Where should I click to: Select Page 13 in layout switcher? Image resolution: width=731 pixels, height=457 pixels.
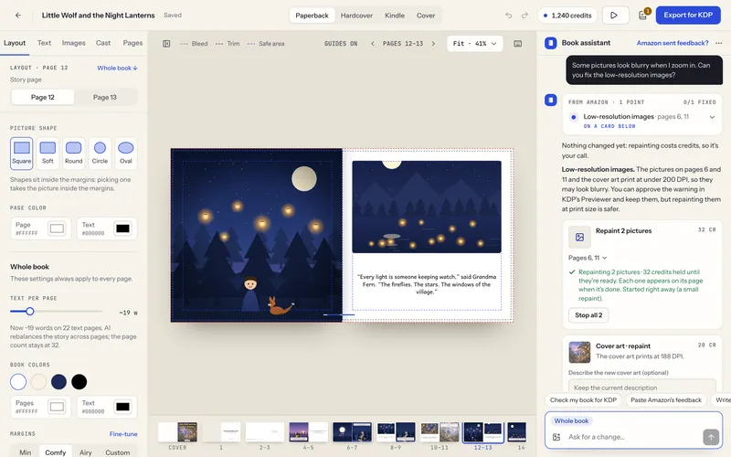pyautogui.click(x=105, y=97)
